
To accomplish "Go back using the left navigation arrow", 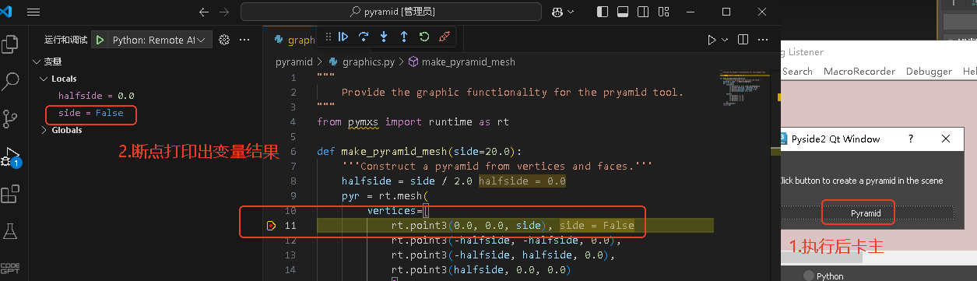I will (x=204, y=12).
